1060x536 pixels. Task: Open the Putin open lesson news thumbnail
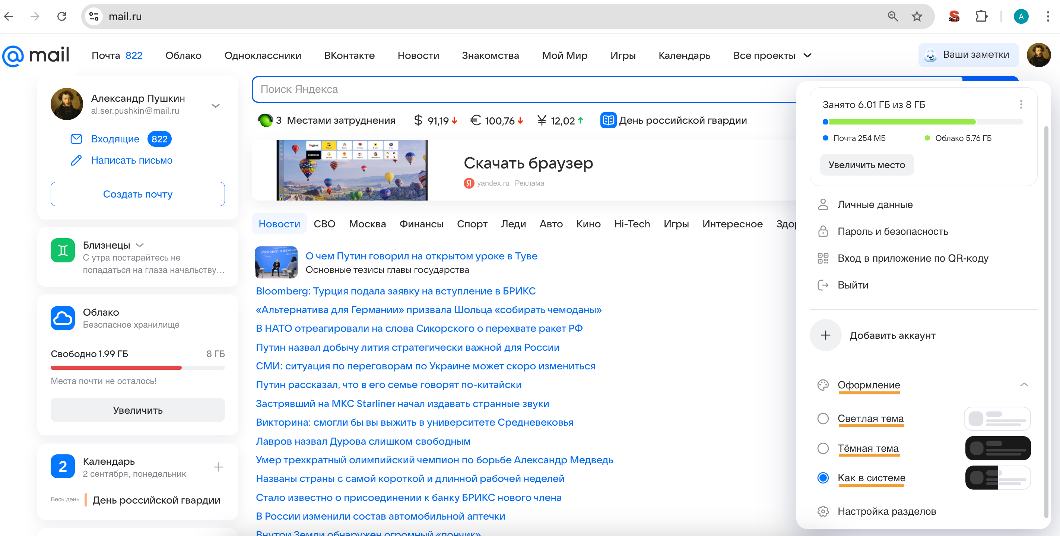pos(276,262)
